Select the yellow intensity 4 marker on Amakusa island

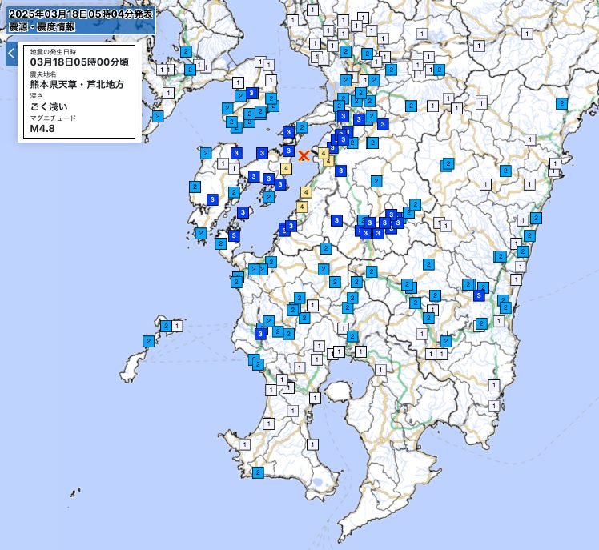286,168
